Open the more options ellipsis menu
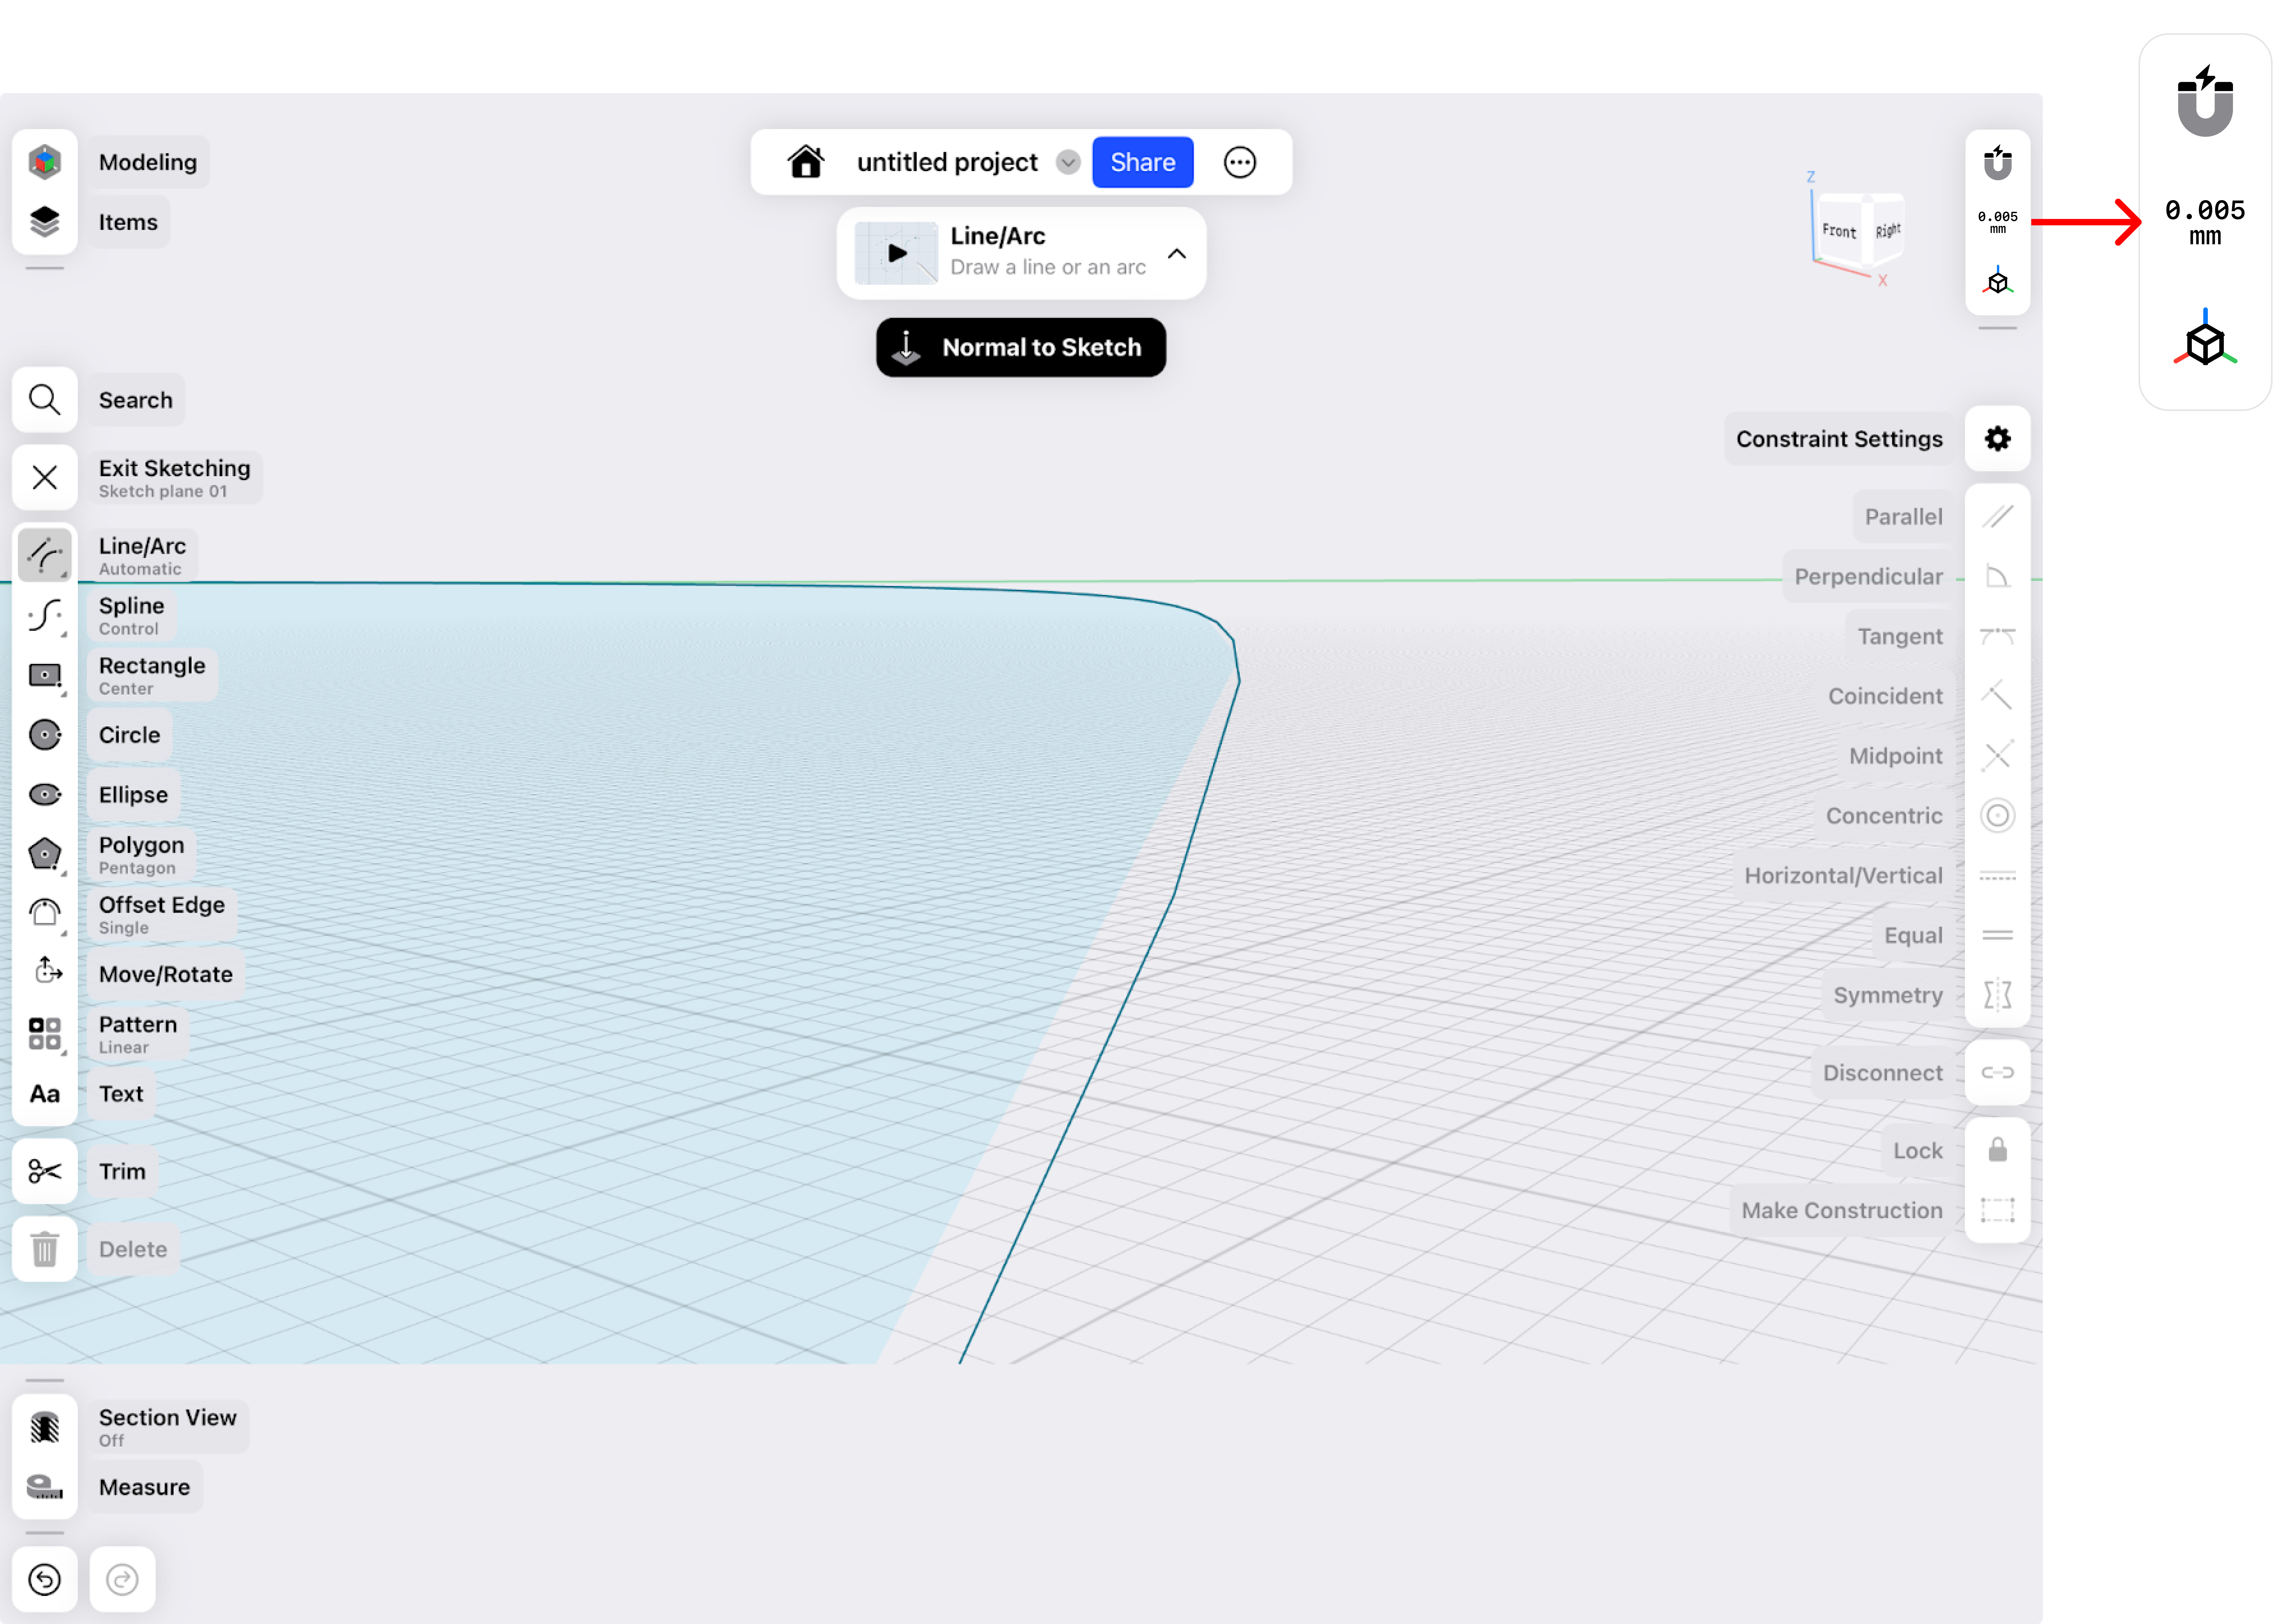The image size is (2293, 1624). (1240, 162)
